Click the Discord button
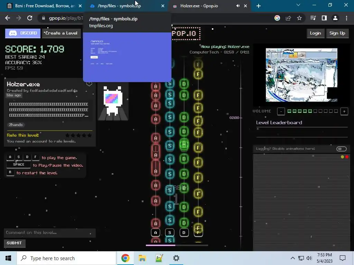The image size is (354, 265). (x=23, y=33)
